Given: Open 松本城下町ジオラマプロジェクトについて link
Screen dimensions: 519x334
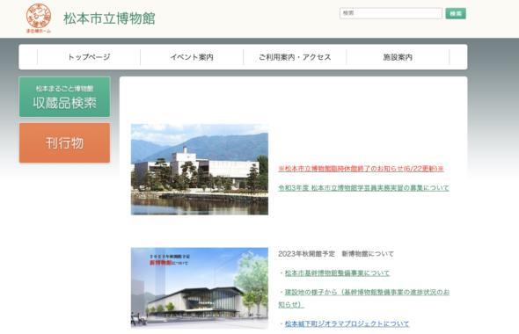Looking at the screenshot, I should [347, 323].
